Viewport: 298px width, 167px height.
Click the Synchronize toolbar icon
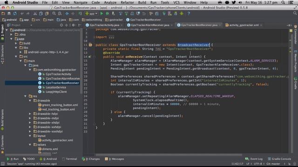tap(15, 13)
